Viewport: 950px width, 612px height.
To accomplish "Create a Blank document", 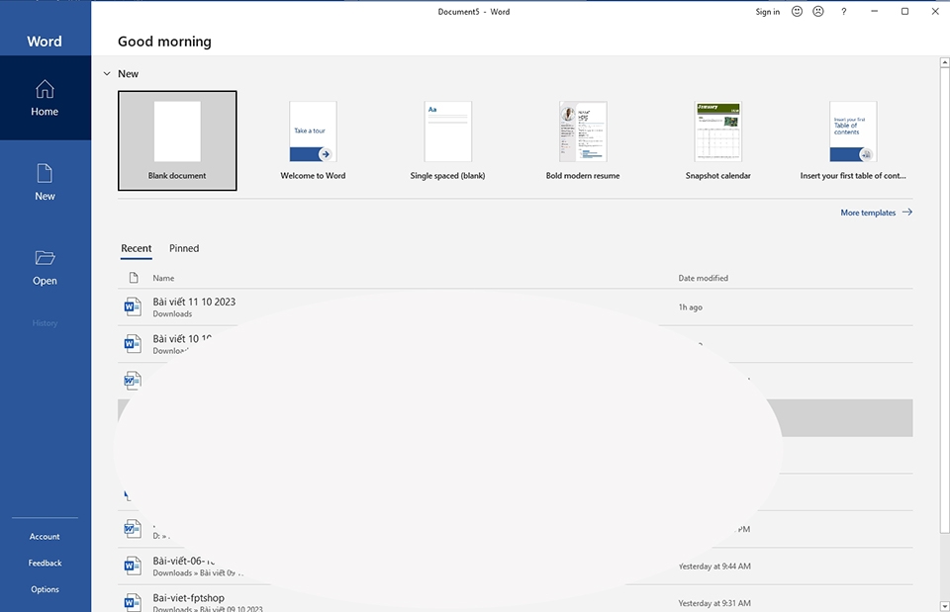I will pyautogui.click(x=177, y=140).
